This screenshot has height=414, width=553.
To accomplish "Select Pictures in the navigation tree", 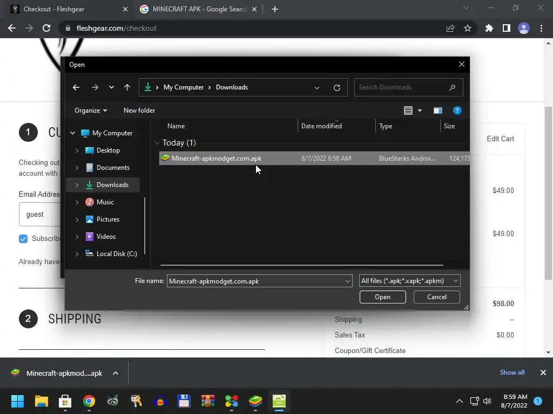I will 107,219.
